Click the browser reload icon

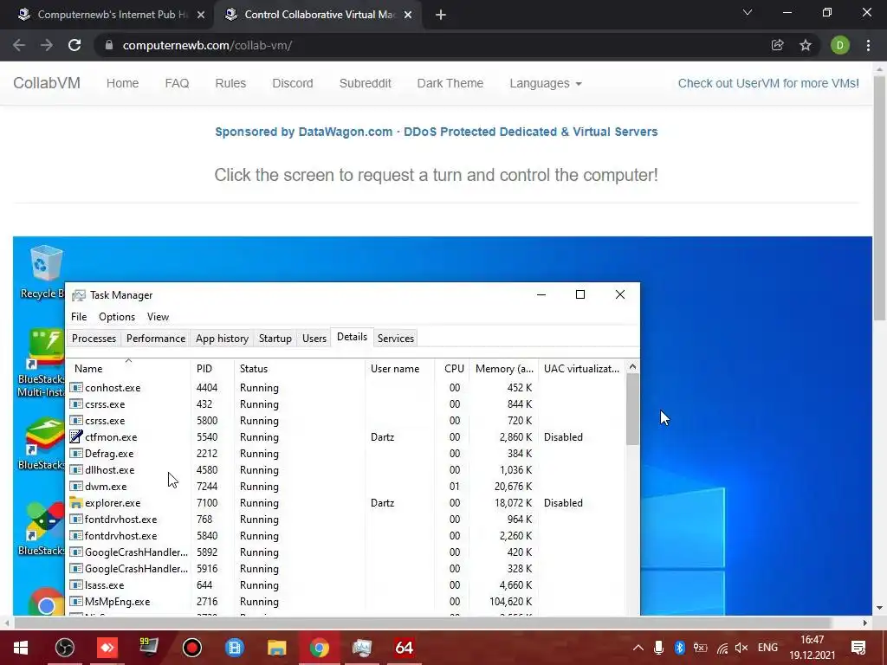pos(74,45)
